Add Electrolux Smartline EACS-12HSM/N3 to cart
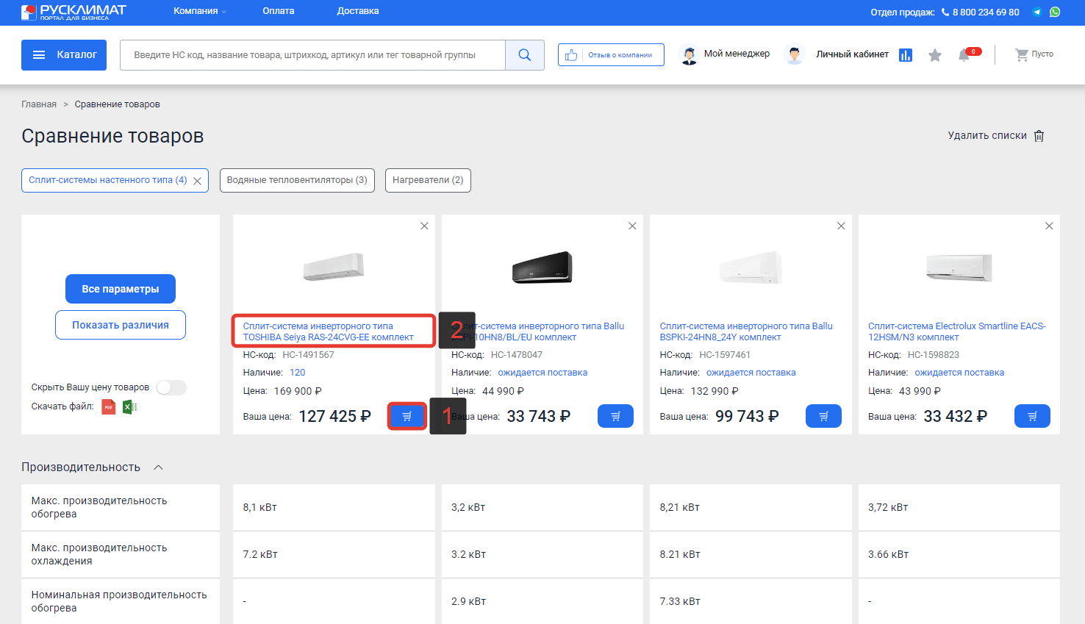Image resolution: width=1085 pixels, height=624 pixels. 1032,416
